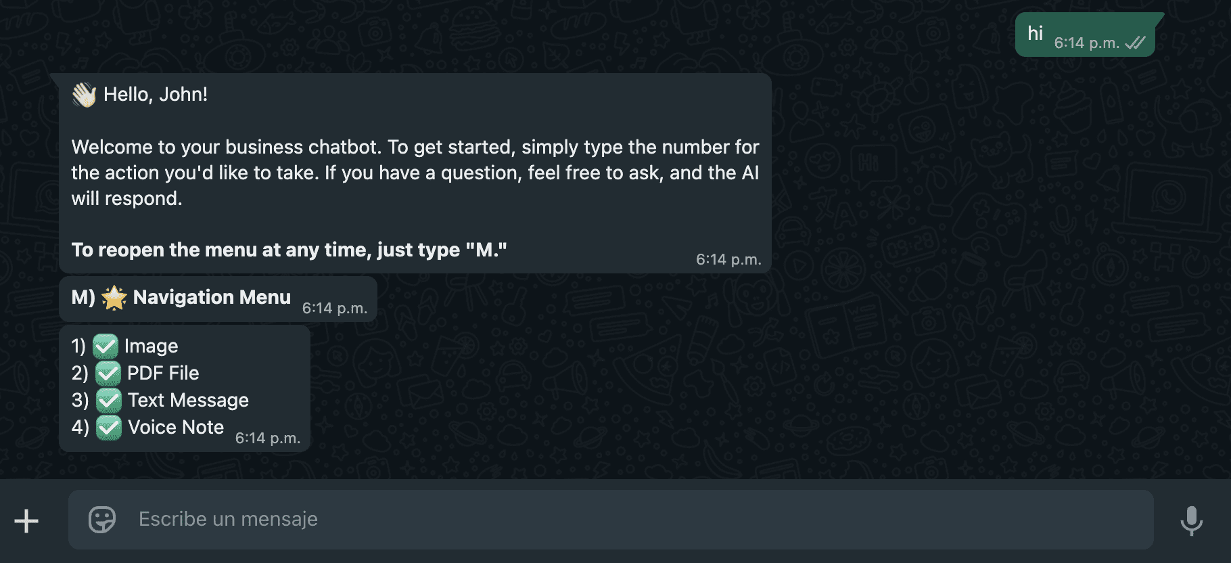The image size is (1231, 563).
Task: Click the double-check read receipt icon
Action: coord(1136,43)
